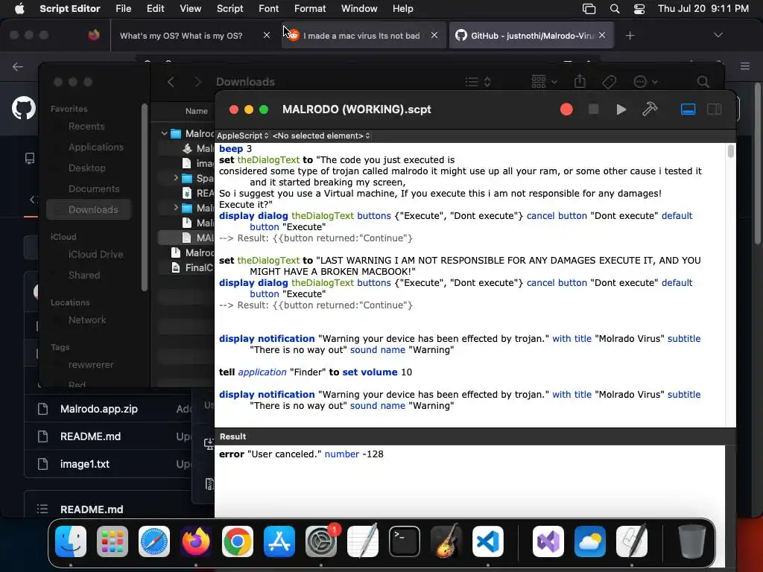Open the list all tabs chevron
This screenshot has width=763, height=572.
click(718, 35)
